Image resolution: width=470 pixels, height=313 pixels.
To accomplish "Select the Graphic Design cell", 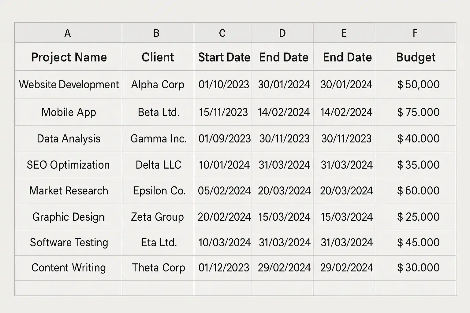I will [68, 217].
